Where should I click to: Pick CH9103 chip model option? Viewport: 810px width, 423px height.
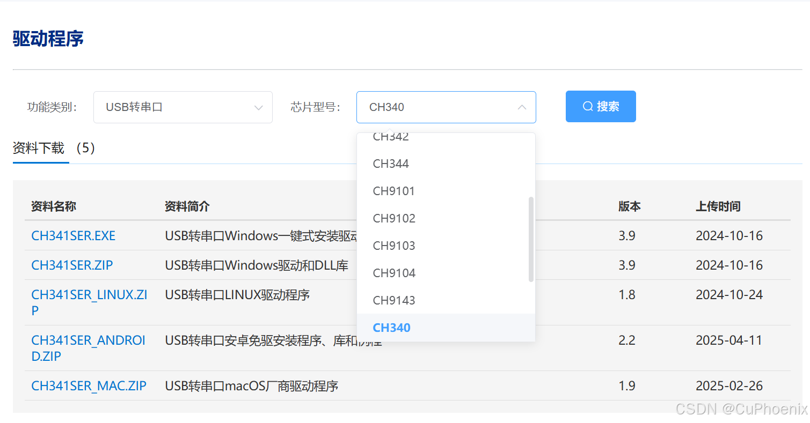pos(394,246)
